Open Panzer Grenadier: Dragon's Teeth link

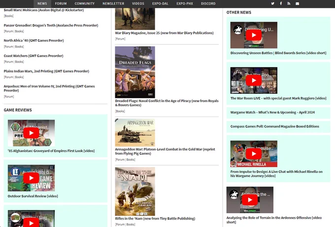point(51,26)
